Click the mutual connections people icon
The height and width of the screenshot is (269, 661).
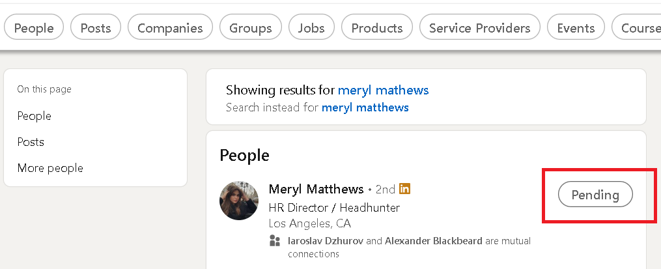(275, 241)
